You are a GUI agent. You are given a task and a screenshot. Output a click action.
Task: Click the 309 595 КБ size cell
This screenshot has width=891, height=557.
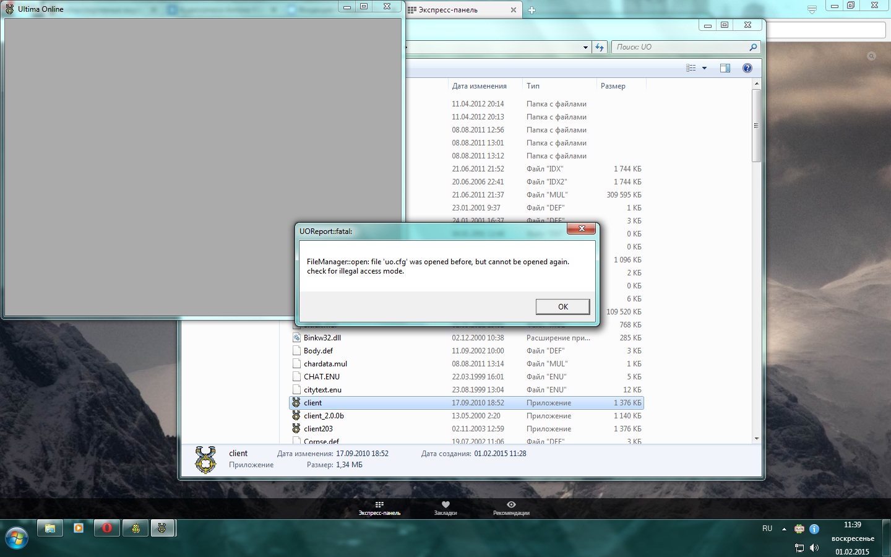click(x=624, y=195)
